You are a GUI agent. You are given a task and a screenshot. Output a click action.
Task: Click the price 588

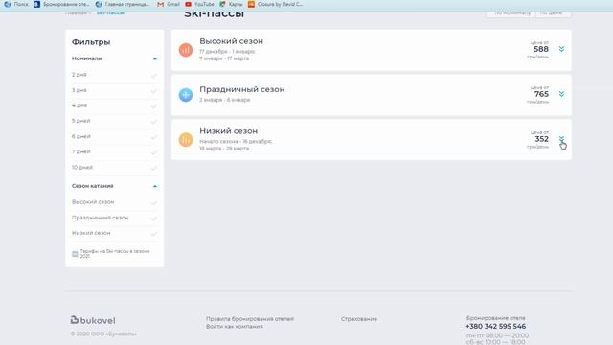point(541,49)
